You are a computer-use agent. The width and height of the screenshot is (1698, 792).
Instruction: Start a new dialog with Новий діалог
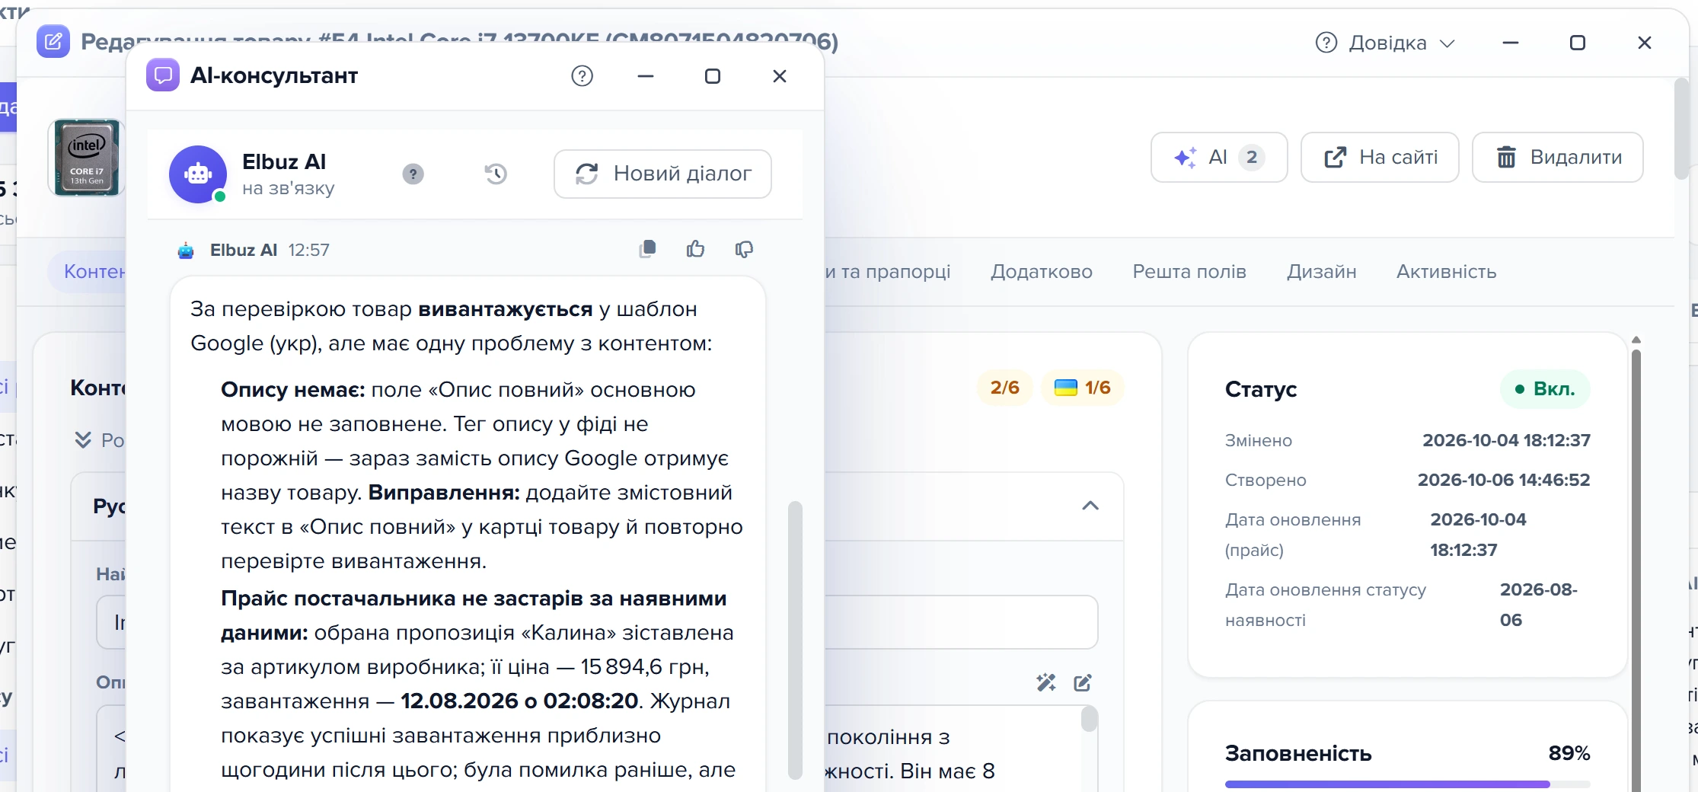tap(662, 174)
